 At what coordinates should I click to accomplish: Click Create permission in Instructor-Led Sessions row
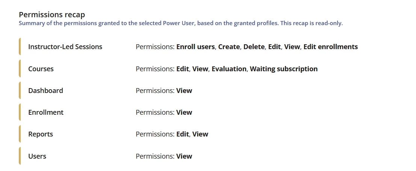[229, 47]
